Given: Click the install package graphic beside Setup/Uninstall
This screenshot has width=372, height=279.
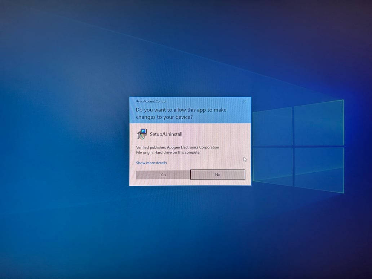Looking at the screenshot, I should click(142, 134).
